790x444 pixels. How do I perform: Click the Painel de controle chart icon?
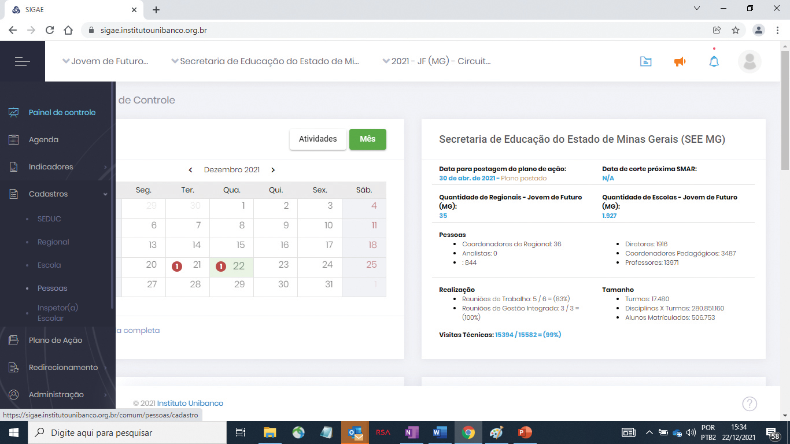tap(14, 112)
